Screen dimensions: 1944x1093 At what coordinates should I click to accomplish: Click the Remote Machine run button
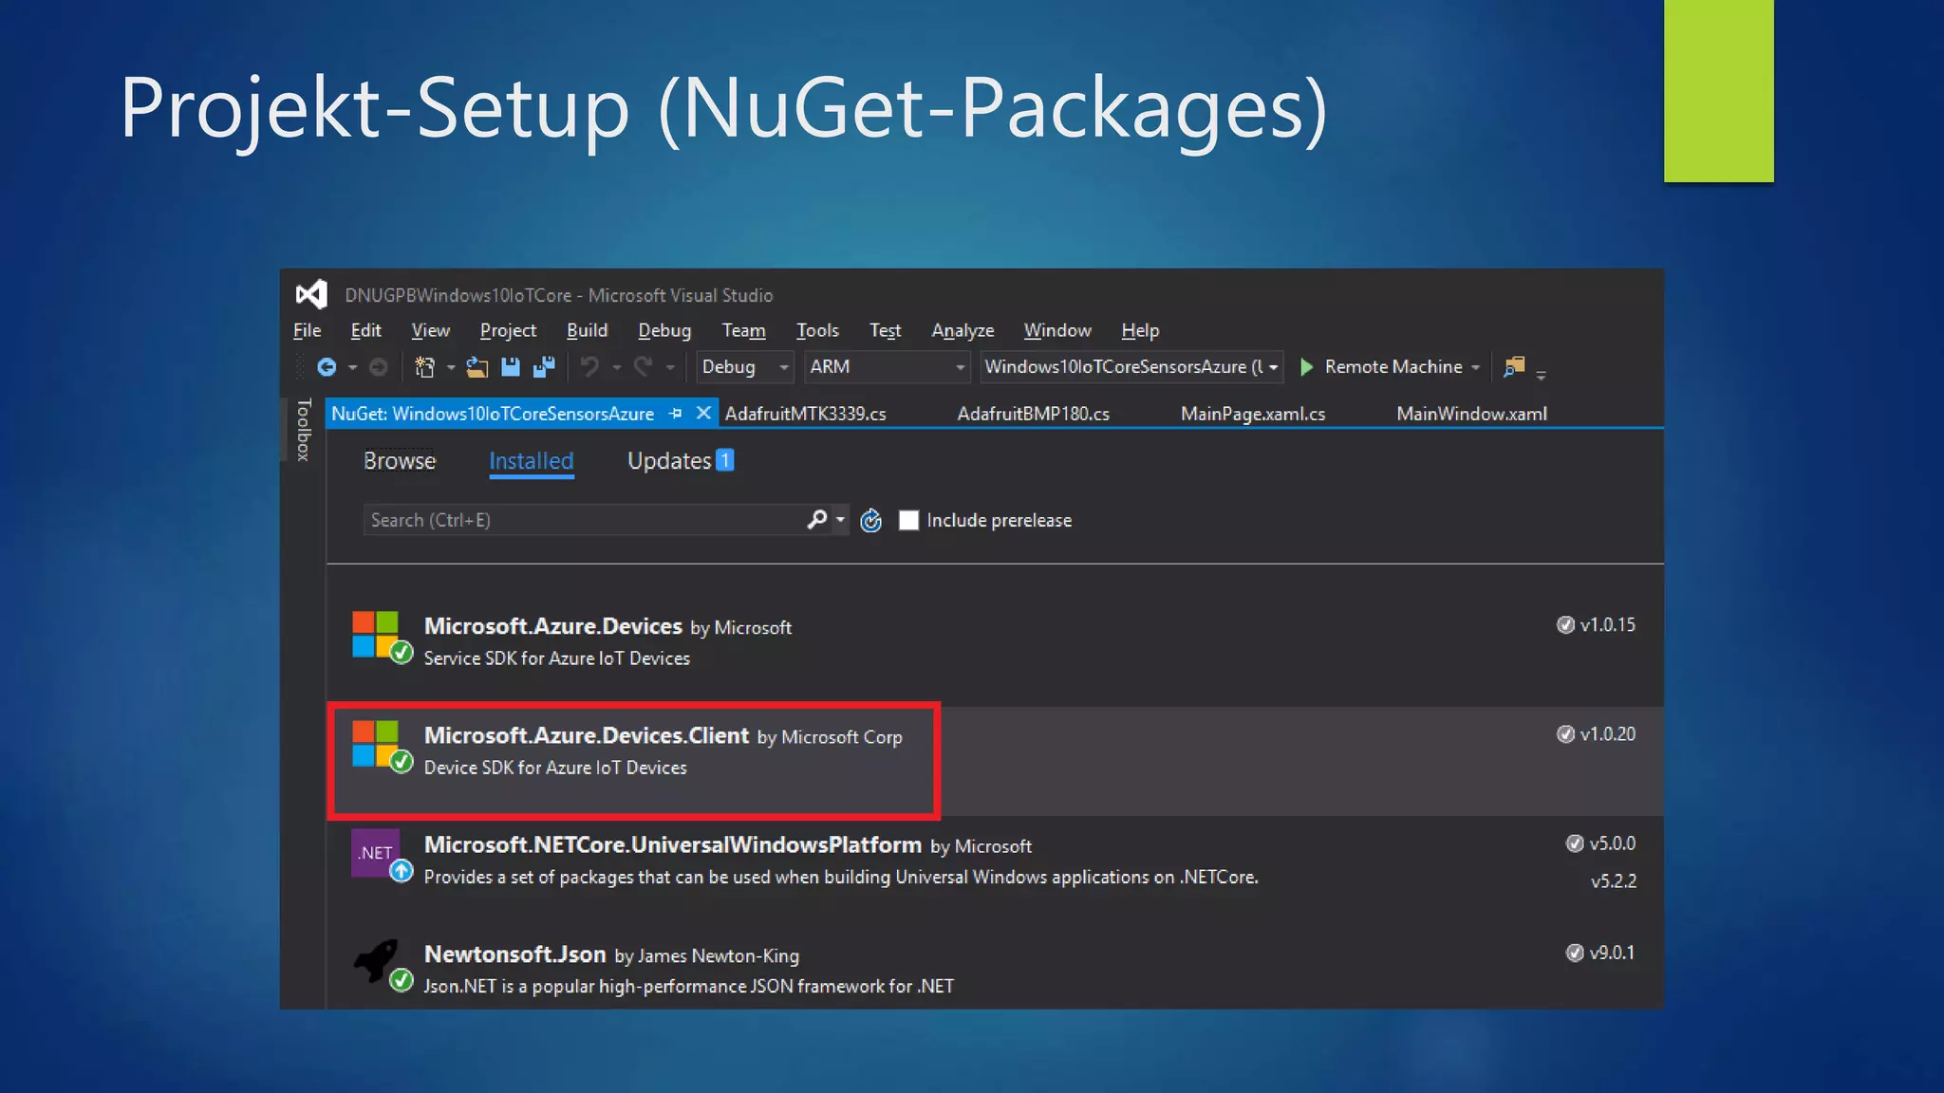coord(1382,367)
